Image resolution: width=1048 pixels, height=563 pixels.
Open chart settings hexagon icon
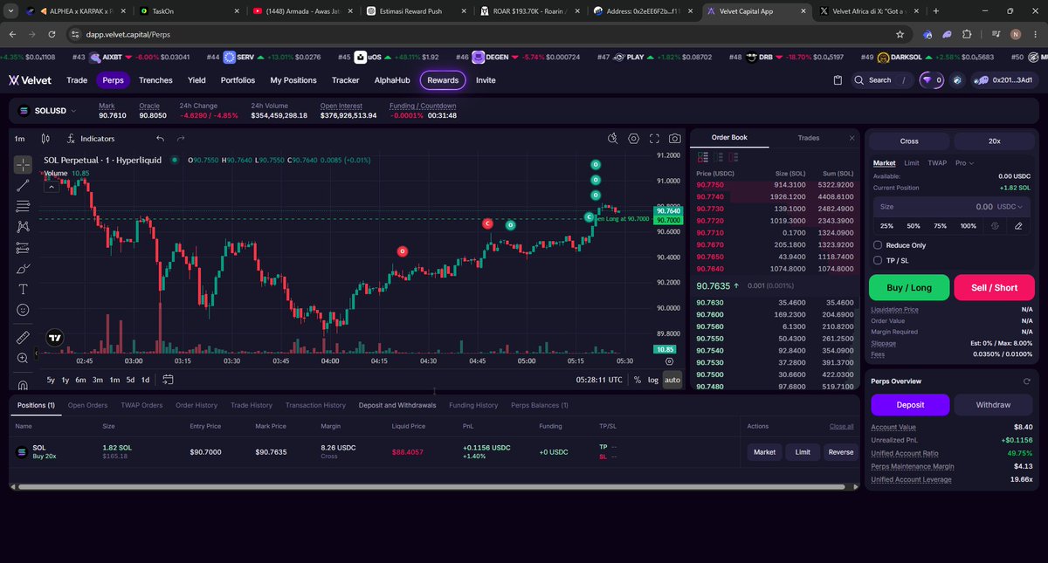coord(634,139)
